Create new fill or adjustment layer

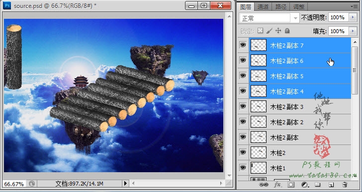coord(305,185)
